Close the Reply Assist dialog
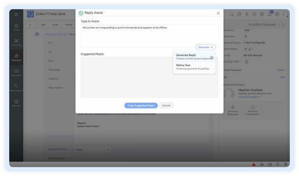The width and height of the screenshot is (299, 176). [x=218, y=13]
